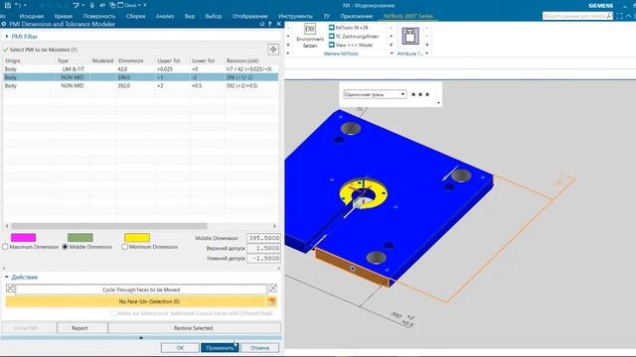Switch to the Анализ tab
This screenshot has width=636, height=357.
tap(165, 16)
